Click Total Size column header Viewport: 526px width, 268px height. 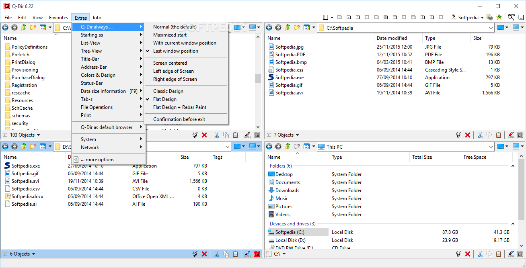click(x=435, y=157)
